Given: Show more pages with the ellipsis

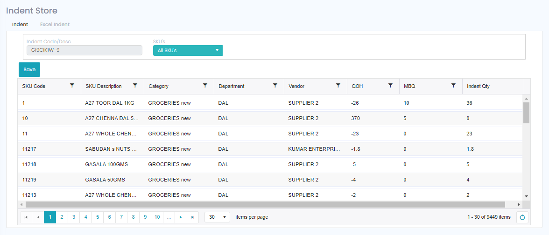Looking at the screenshot, I should point(169,217).
